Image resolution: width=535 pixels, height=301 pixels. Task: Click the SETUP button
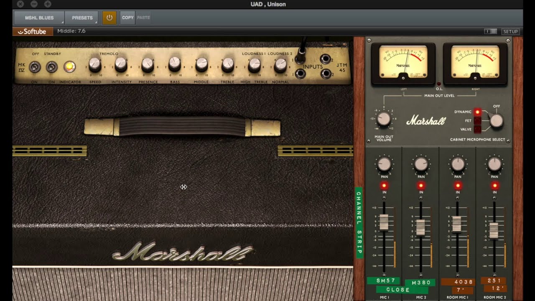click(510, 31)
